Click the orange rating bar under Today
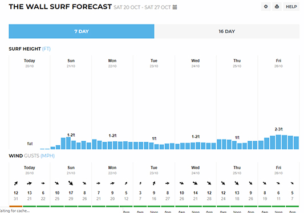The width and height of the screenshot is (304, 213). pyautogui.click(x=16, y=206)
